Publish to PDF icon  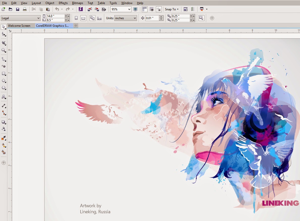pyautogui.click(x=104, y=9)
